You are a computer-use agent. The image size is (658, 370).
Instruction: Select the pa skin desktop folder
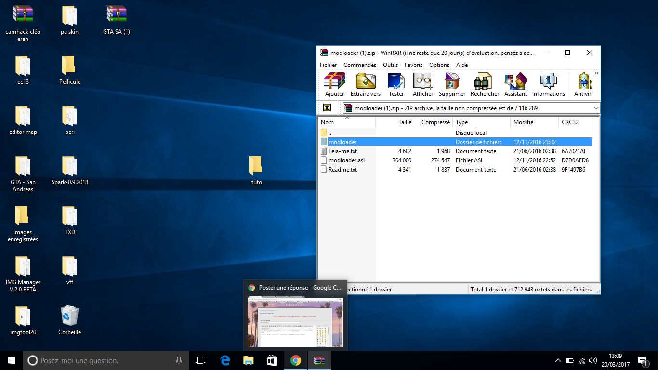coord(69,20)
